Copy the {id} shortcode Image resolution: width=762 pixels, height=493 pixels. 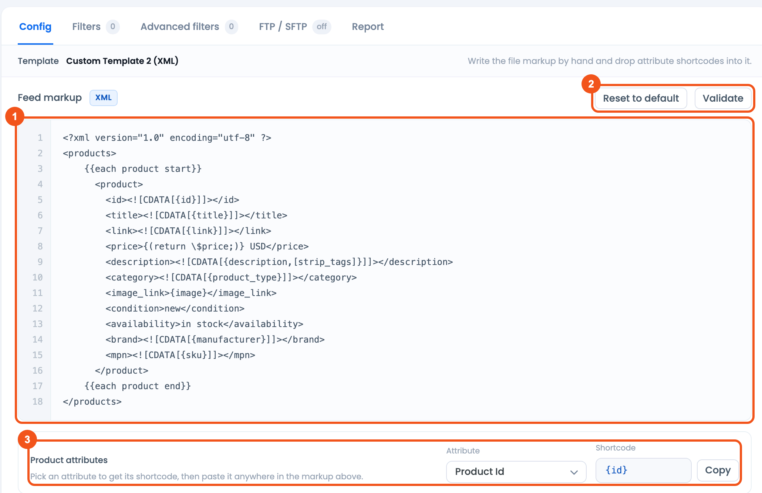pyautogui.click(x=718, y=470)
